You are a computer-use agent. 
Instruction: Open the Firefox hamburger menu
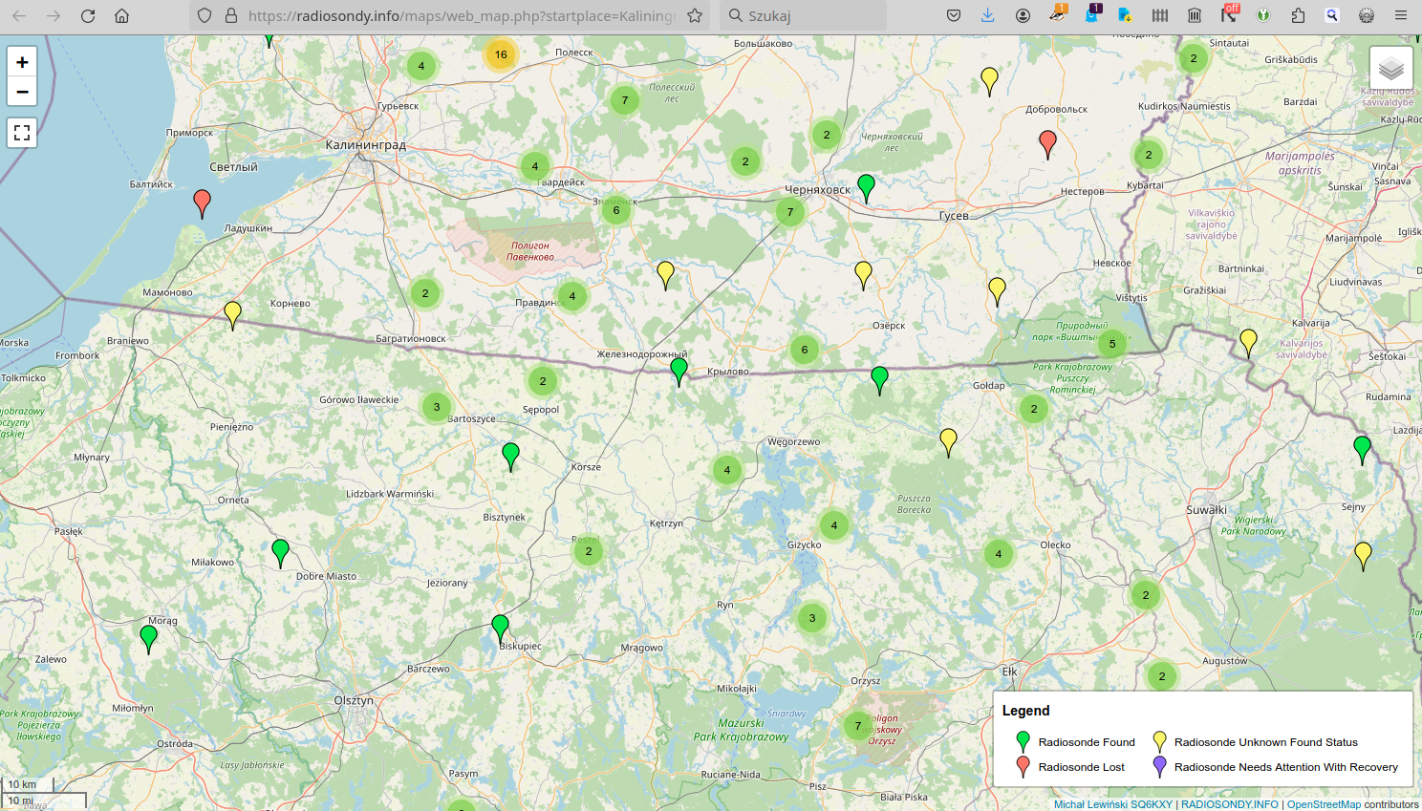[x=1401, y=16]
